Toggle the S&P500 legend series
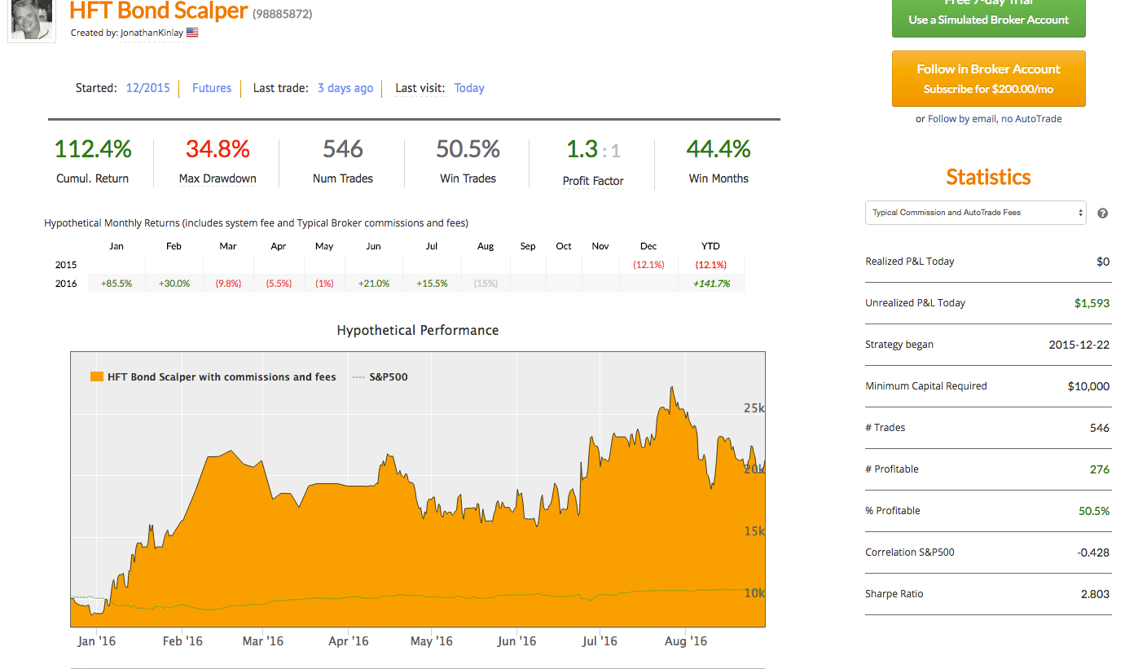Image resolution: width=1125 pixels, height=669 pixels. pos(380,377)
